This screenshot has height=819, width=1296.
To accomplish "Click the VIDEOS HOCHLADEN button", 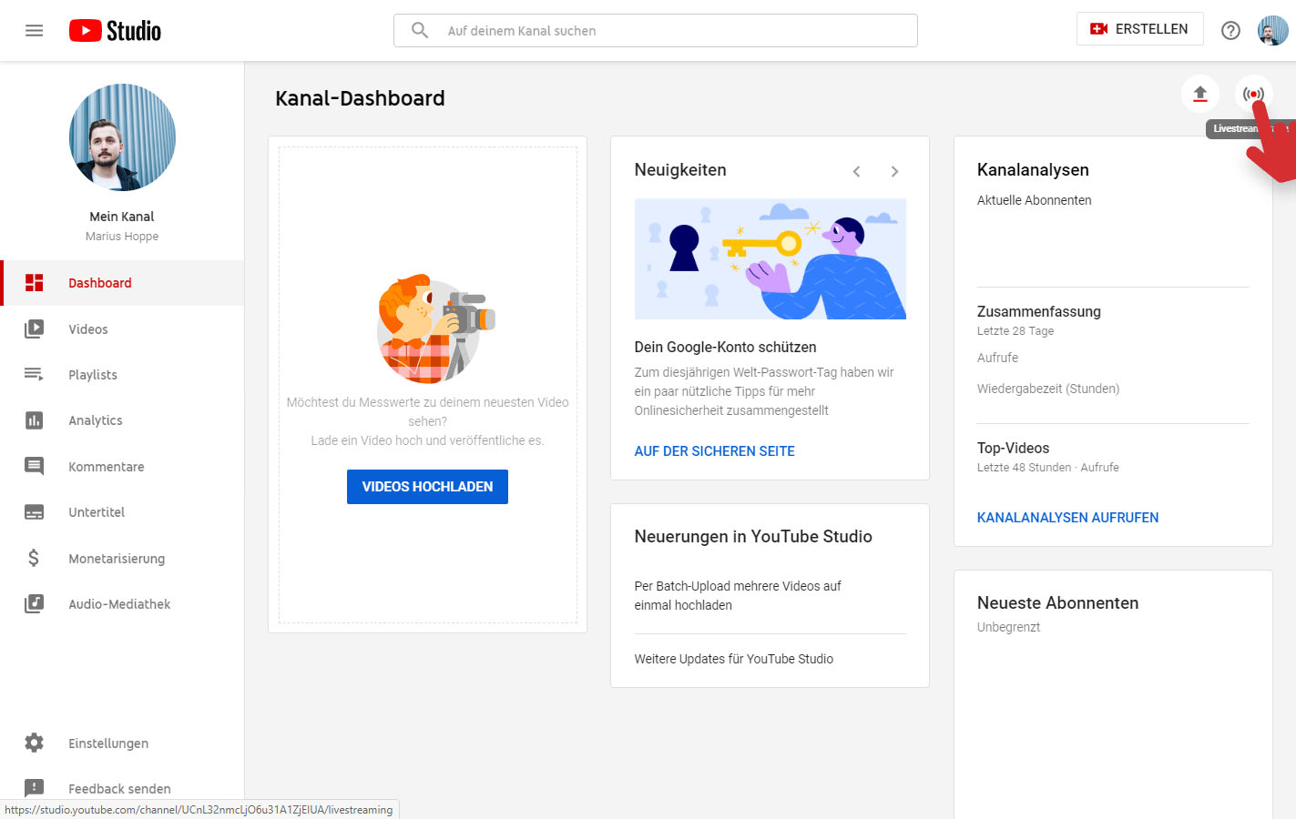I will click(427, 487).
